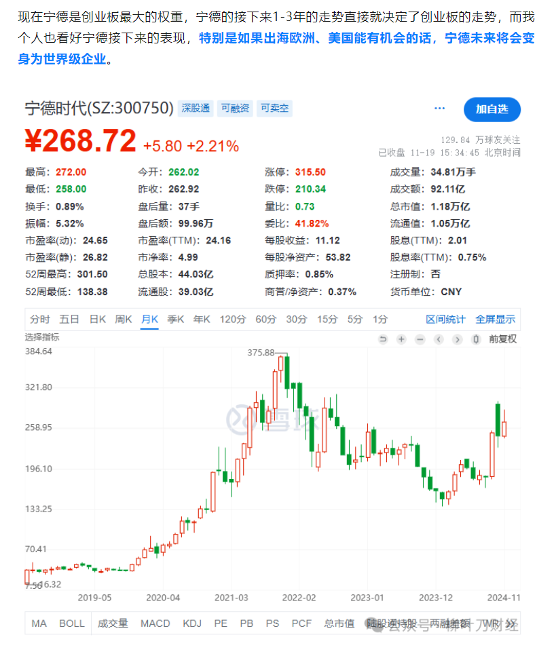Open 区间统计 range statistics
Screen dimensions: 554x654
[445, 320]
